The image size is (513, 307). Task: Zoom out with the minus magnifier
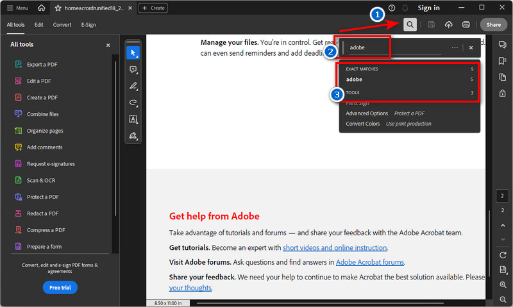pyautogui.click(x=503, y=299)
